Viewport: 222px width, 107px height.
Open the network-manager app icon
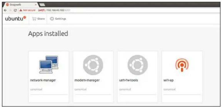(x=49, y=64)
